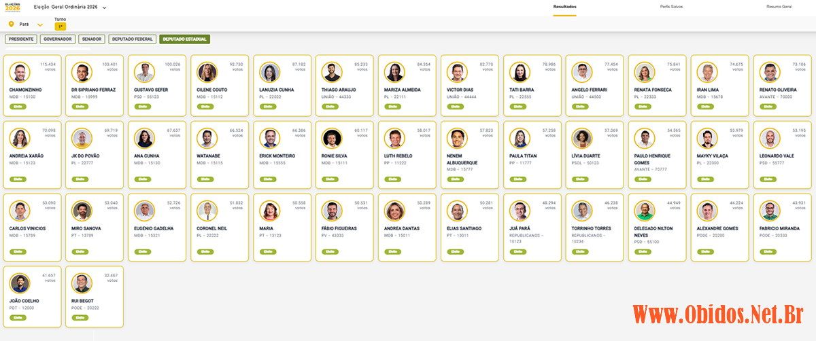
Task: Click Watanabe's candidate photo
Action: point(207,138)
